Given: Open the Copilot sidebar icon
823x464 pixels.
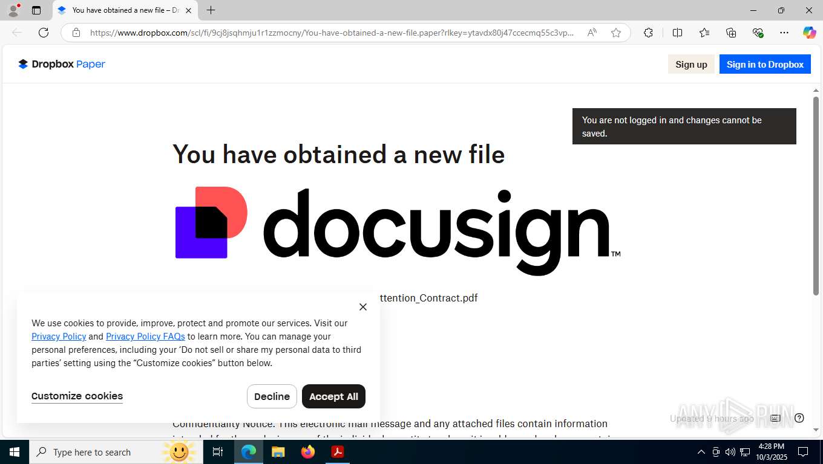Looking at the screenshot, I should click(809, 33).
